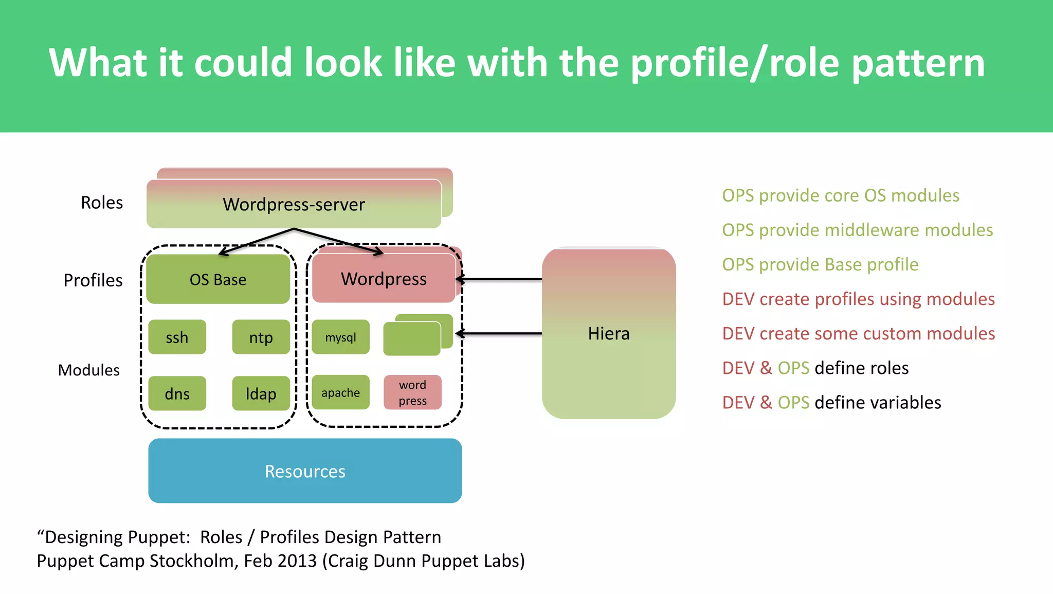Click 'OPS provide core OS modules' text

click(841, 195)
